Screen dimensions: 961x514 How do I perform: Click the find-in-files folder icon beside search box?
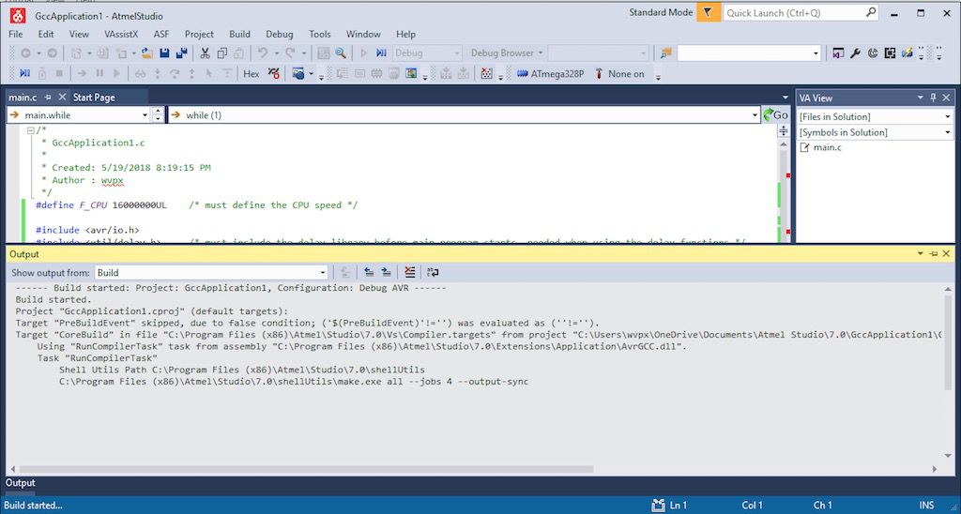click(x=666, y=53)
